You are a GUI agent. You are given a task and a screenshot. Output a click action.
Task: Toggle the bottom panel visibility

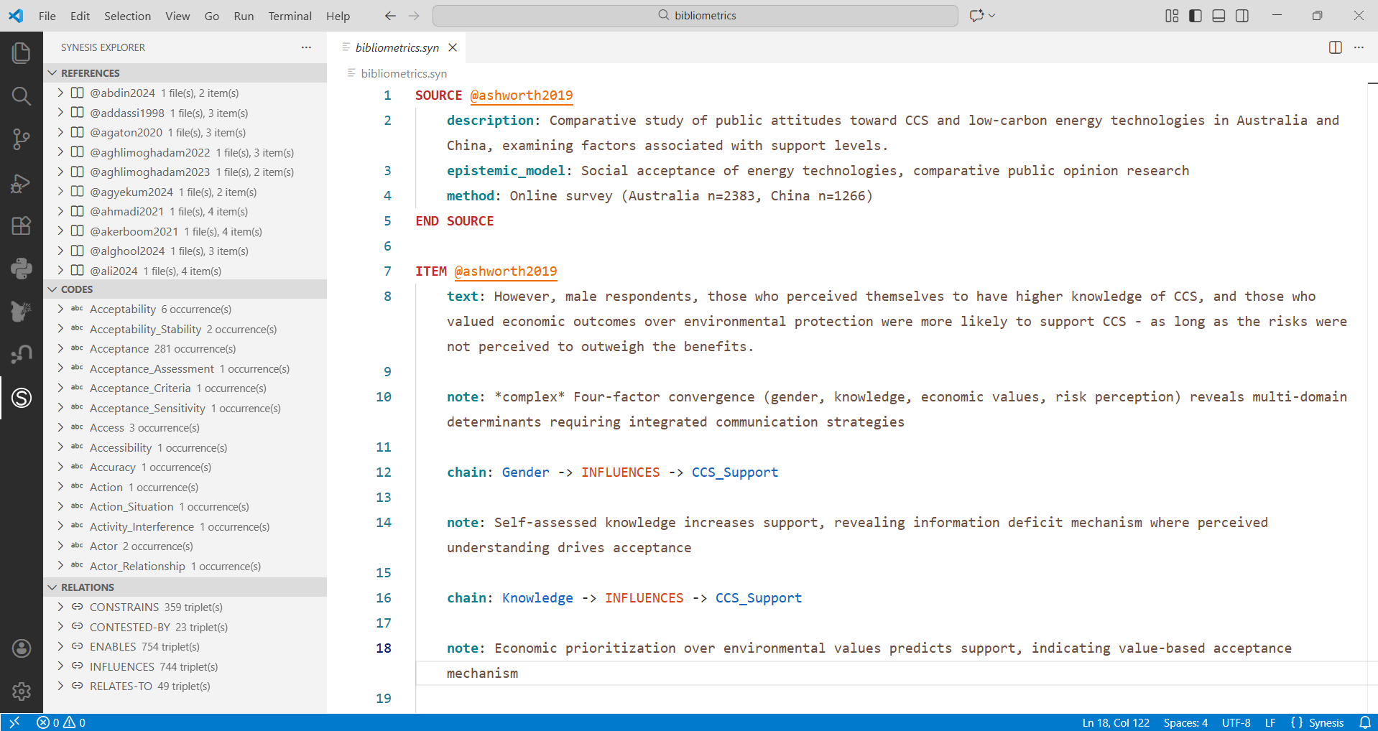point(1219,16)
